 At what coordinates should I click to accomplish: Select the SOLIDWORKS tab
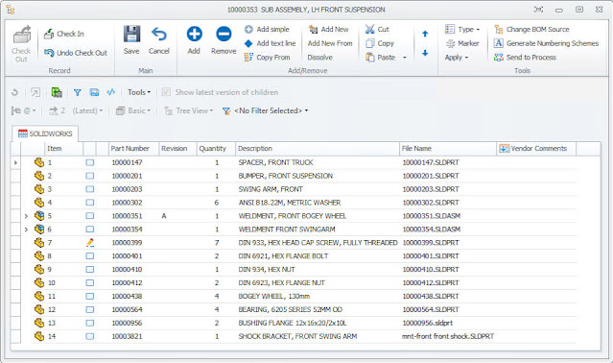pyautogui.click(x=45, y=133)
